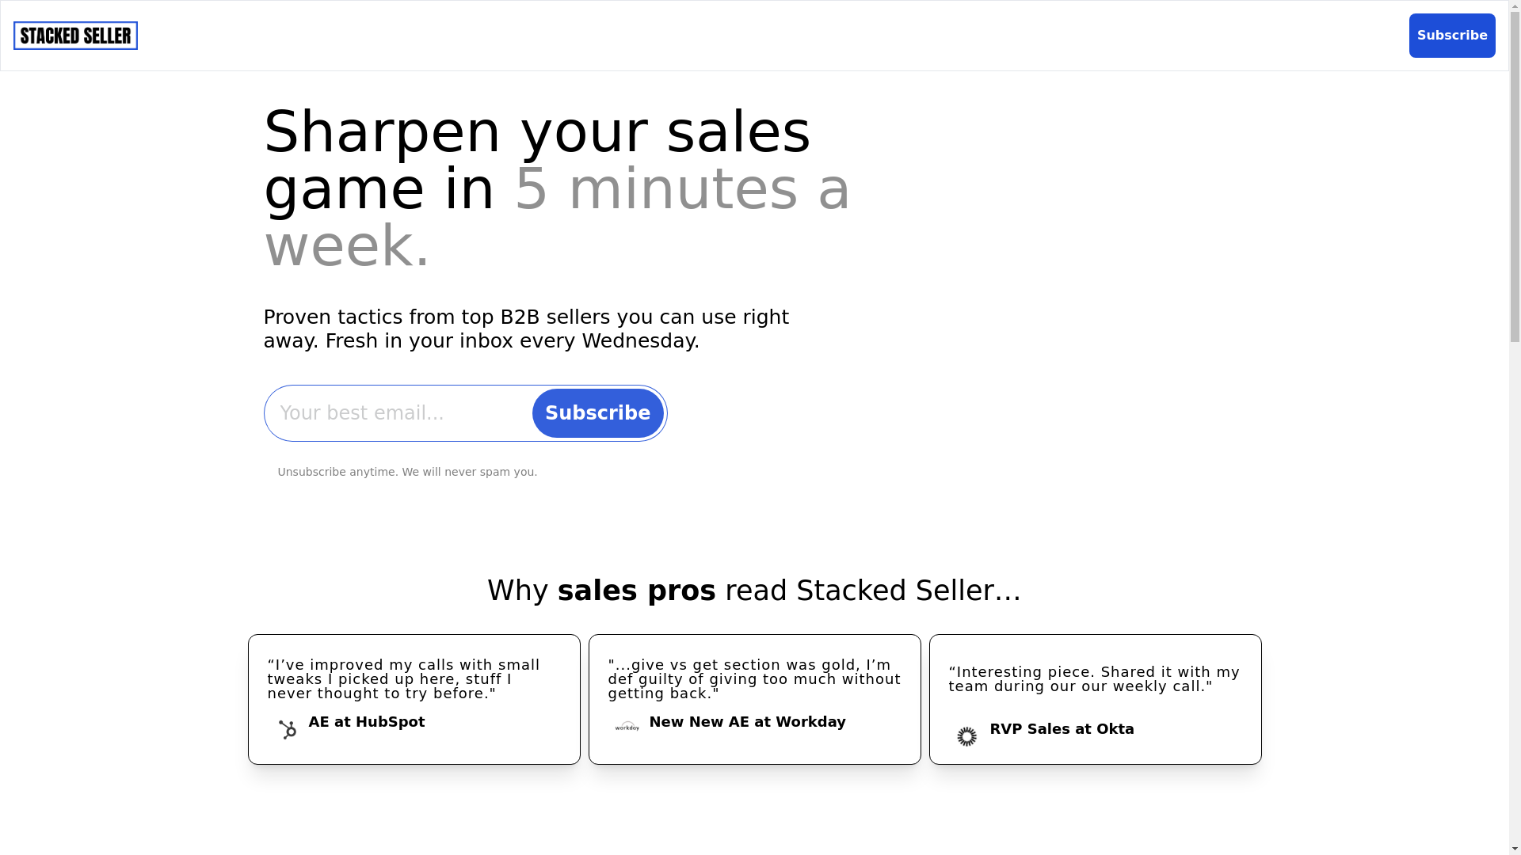Image resolution: width=1521 pixels, height=855 pixels.
Task: Click the Okta sunburst logo icon
Action: click(x=966, y=736)
